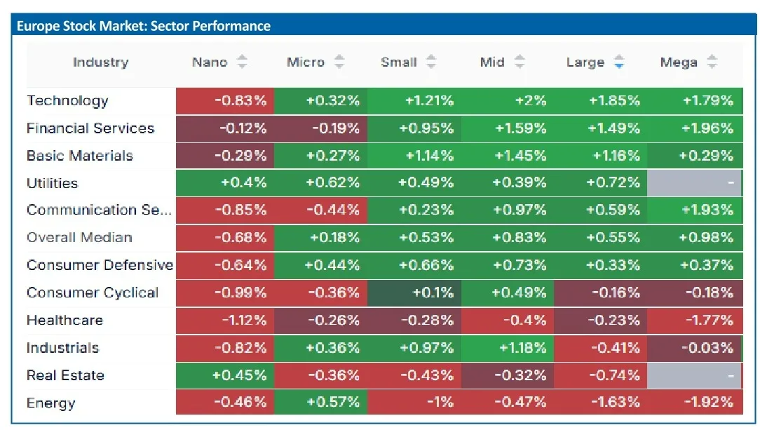Select the Financial Services row label
Screen dimensions: 760x430
pyautogui.click(x=90, y=128)
